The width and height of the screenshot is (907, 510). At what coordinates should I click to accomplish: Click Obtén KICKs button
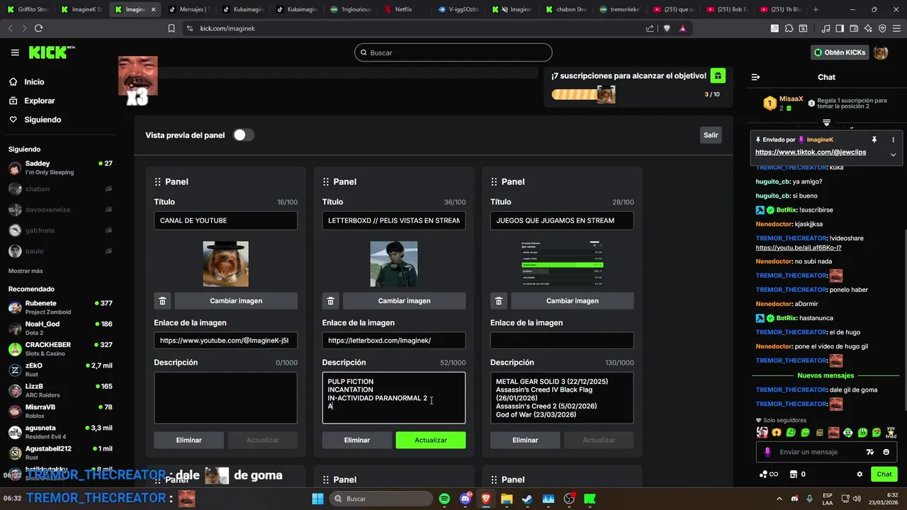tap(840, 52)
